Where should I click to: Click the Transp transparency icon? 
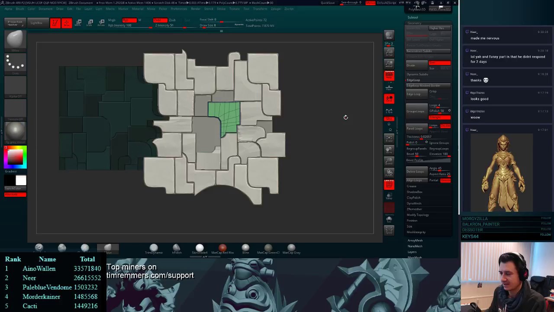389,196
